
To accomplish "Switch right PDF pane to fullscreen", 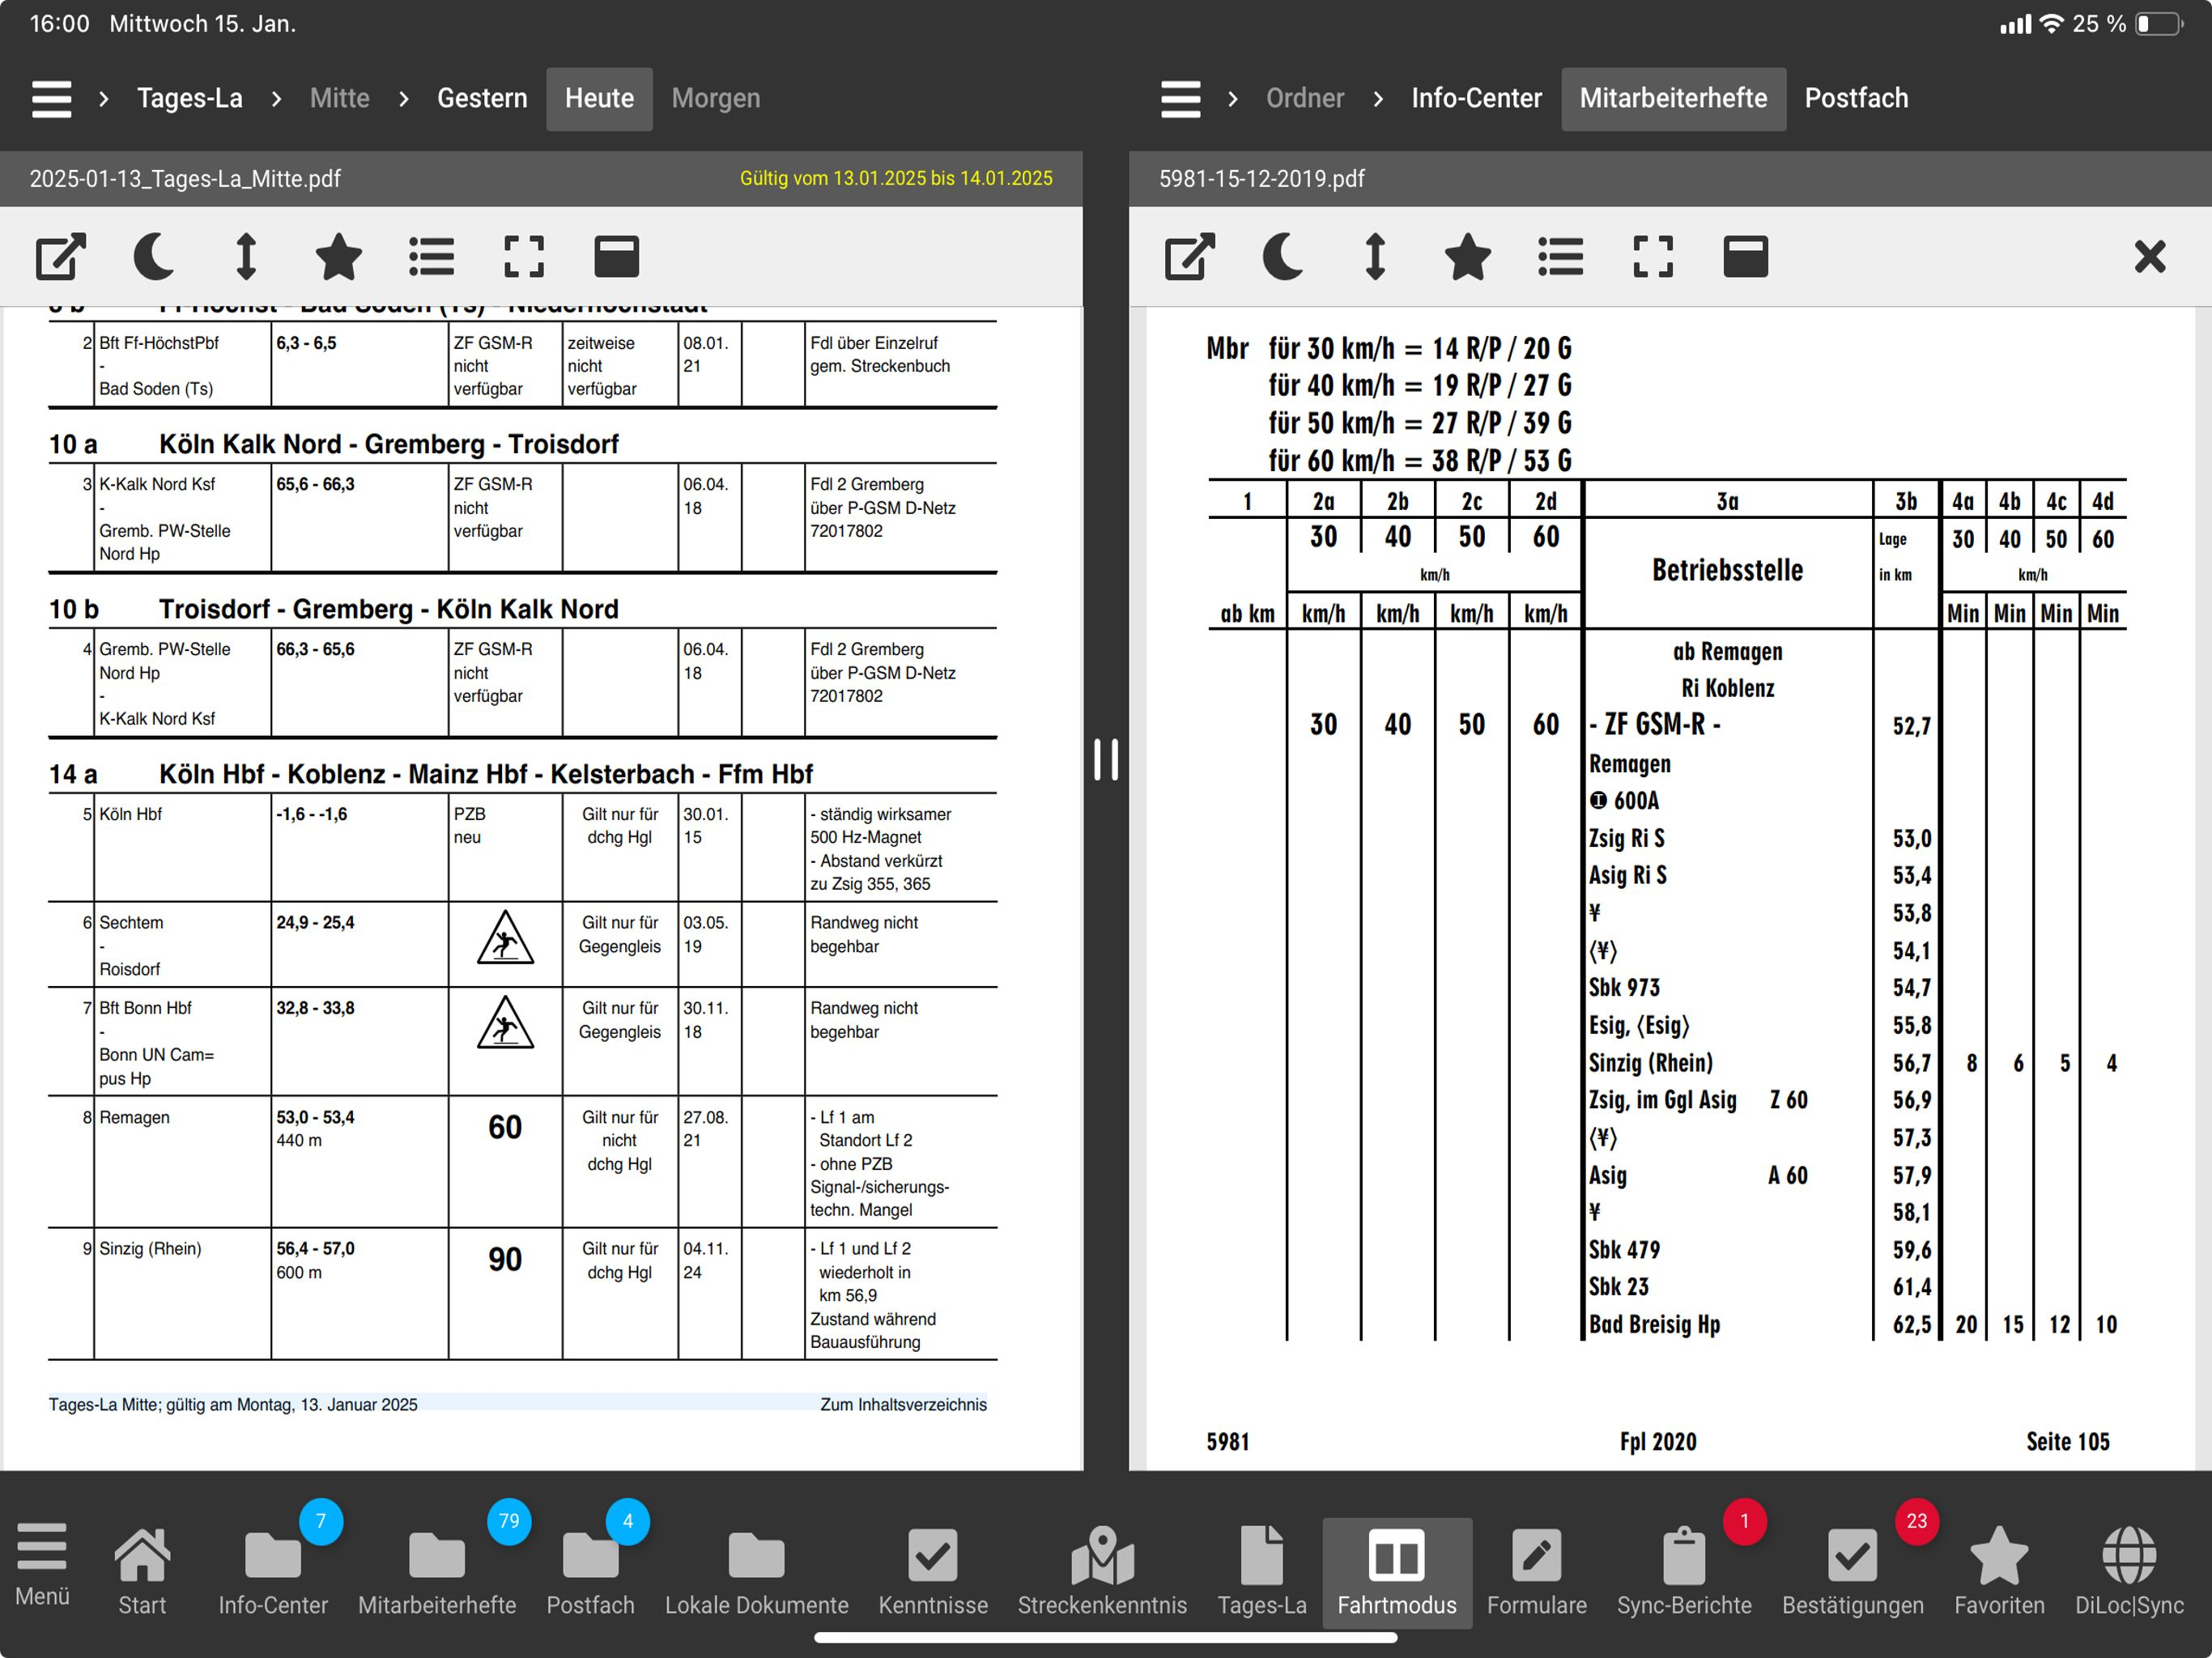I will [1653, 256].
